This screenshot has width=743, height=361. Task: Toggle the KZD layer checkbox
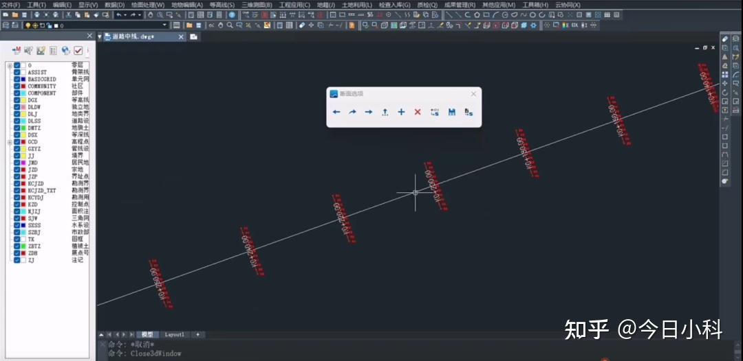[x=17, y=204]
